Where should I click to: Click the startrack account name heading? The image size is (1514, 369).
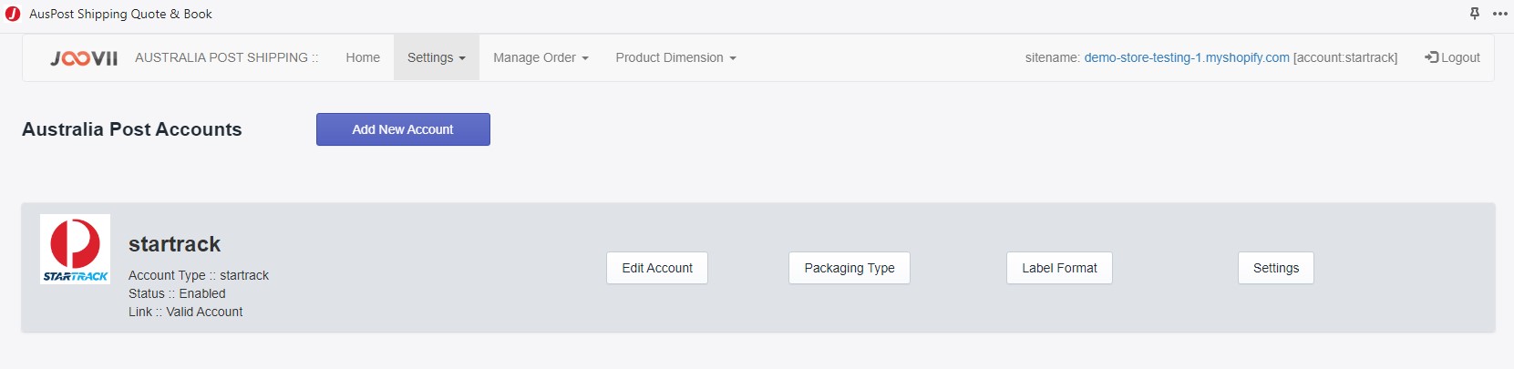click(175, 244)
